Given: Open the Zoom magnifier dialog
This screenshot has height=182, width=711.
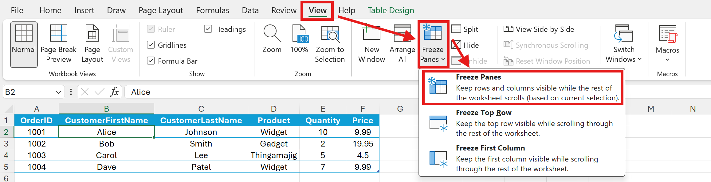Looking at the screenshot, I should click(272, 34).
